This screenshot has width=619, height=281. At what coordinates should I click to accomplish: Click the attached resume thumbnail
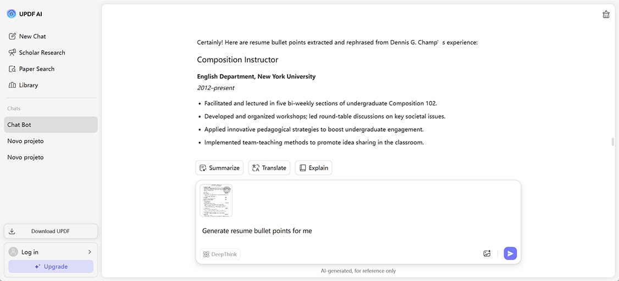[216, 200]
